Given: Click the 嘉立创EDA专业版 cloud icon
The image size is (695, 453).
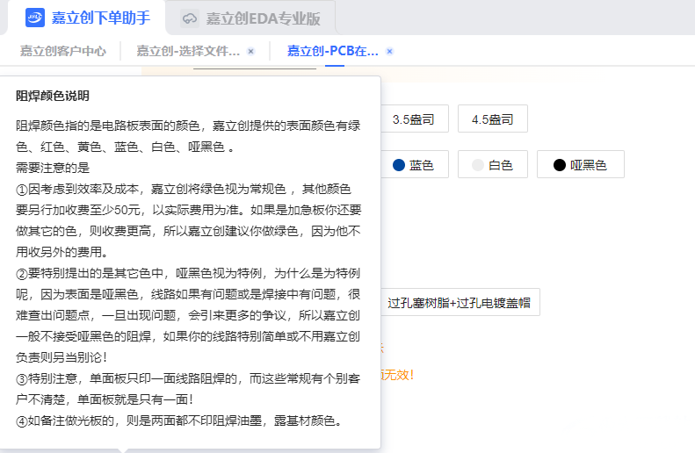Looking at the screenshot, I should tap(190, 18).
